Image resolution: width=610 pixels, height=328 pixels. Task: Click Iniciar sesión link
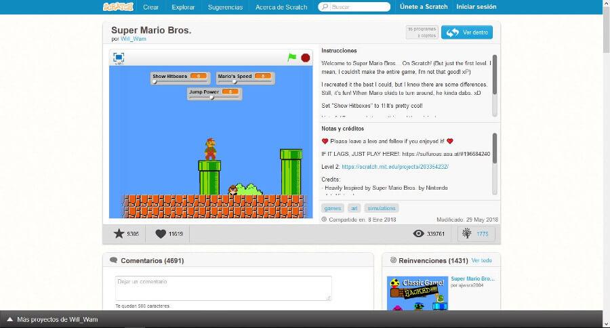[476, 7]
